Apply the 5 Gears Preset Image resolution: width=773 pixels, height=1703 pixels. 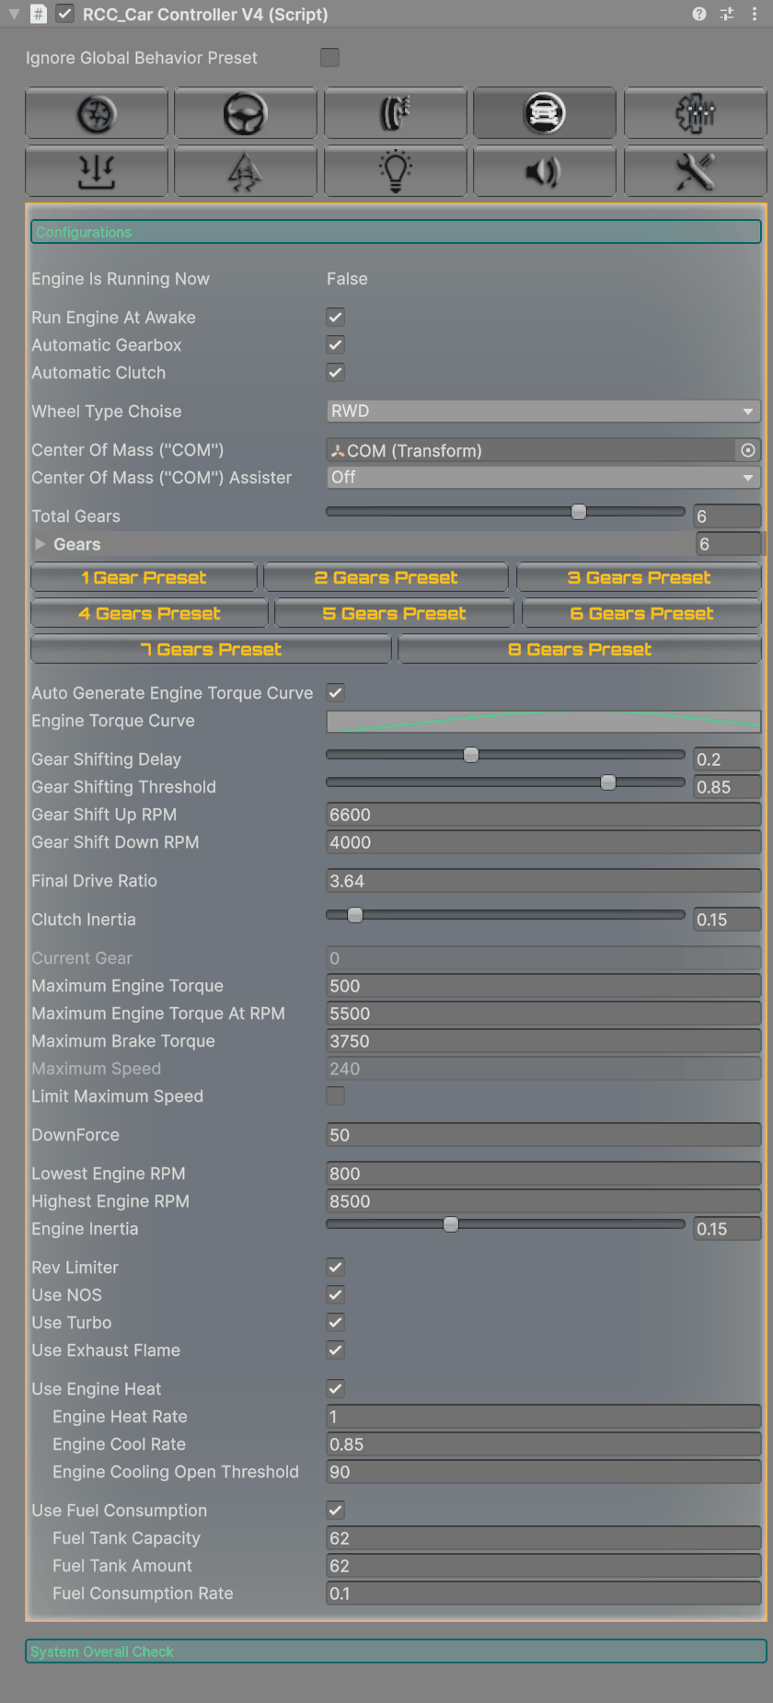tap(394, 614)
